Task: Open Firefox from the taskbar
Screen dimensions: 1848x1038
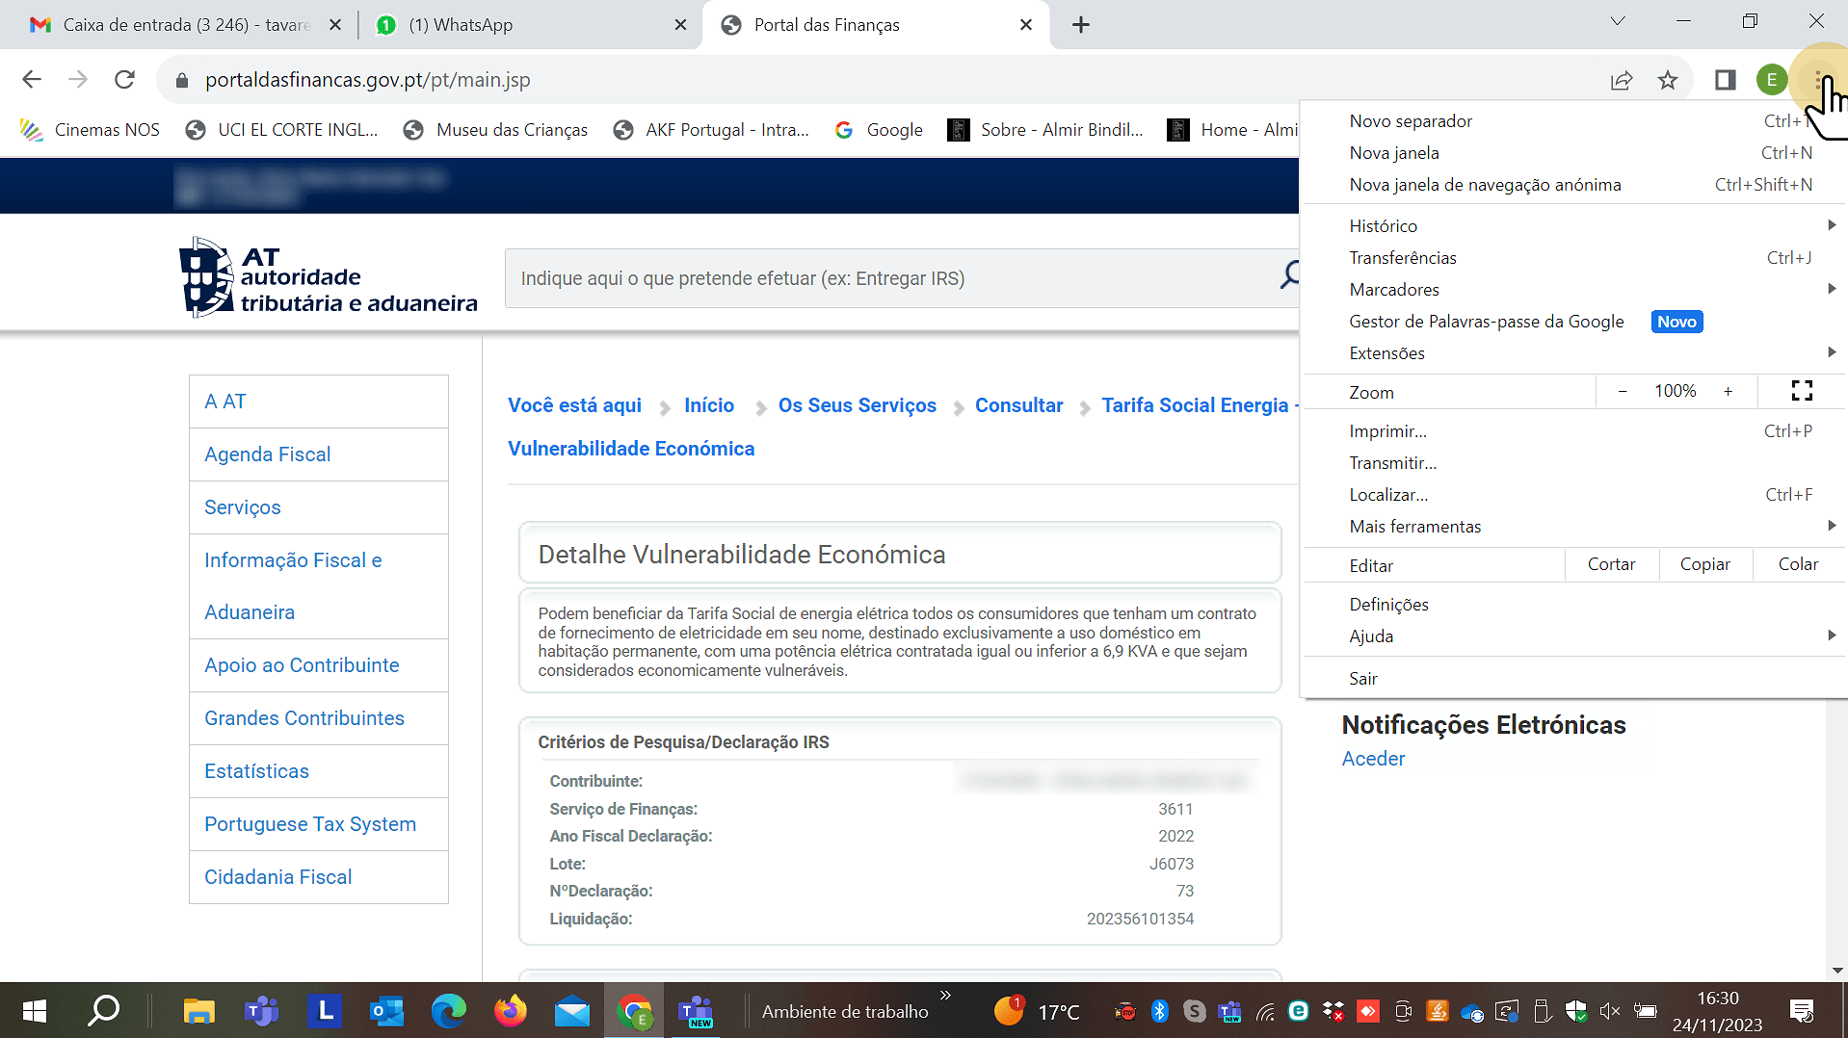Action: 510,1011
